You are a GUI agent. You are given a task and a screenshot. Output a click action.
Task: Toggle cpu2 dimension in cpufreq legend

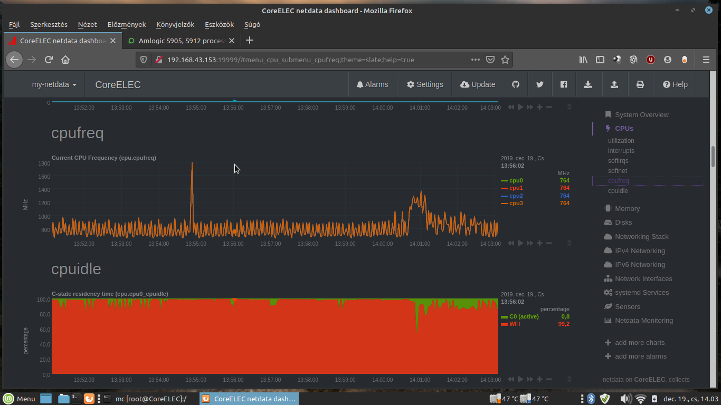(516, 196)
